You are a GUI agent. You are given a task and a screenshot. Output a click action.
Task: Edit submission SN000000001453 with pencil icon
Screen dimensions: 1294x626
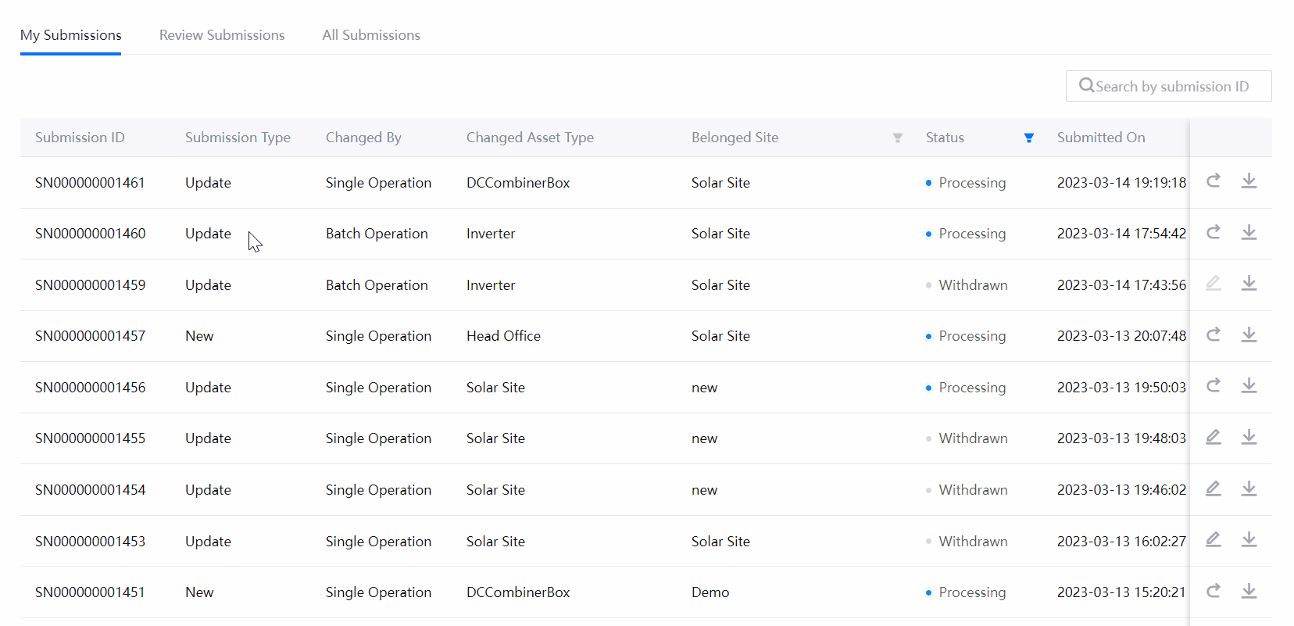coord(1213,540)
